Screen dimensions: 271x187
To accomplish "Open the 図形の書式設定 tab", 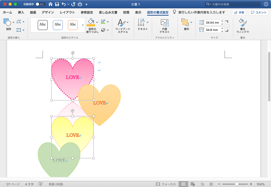I will [158, 12].
